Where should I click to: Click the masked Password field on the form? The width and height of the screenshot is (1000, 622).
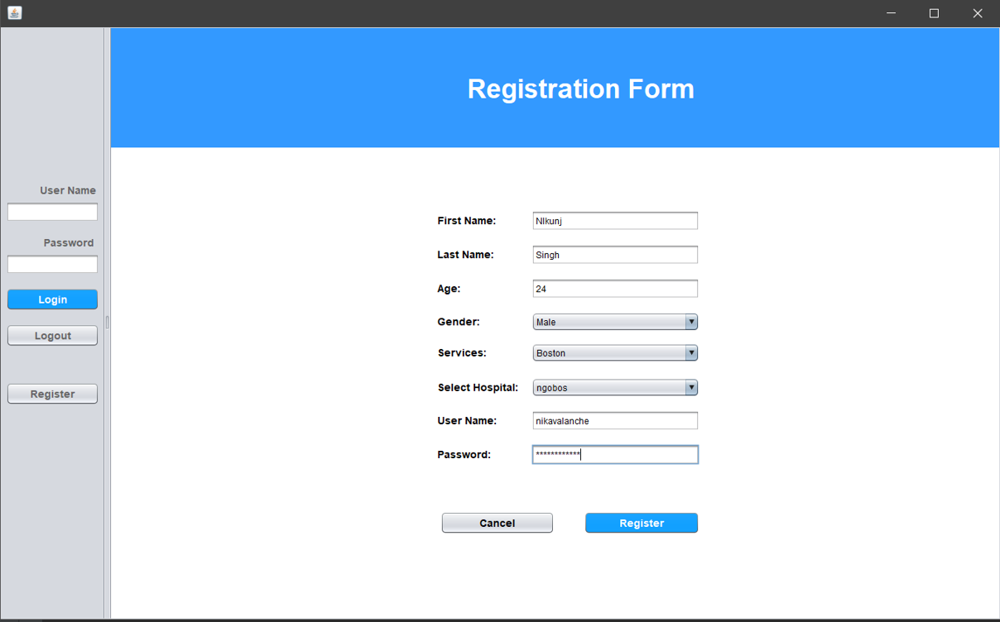tap(615, 454)
